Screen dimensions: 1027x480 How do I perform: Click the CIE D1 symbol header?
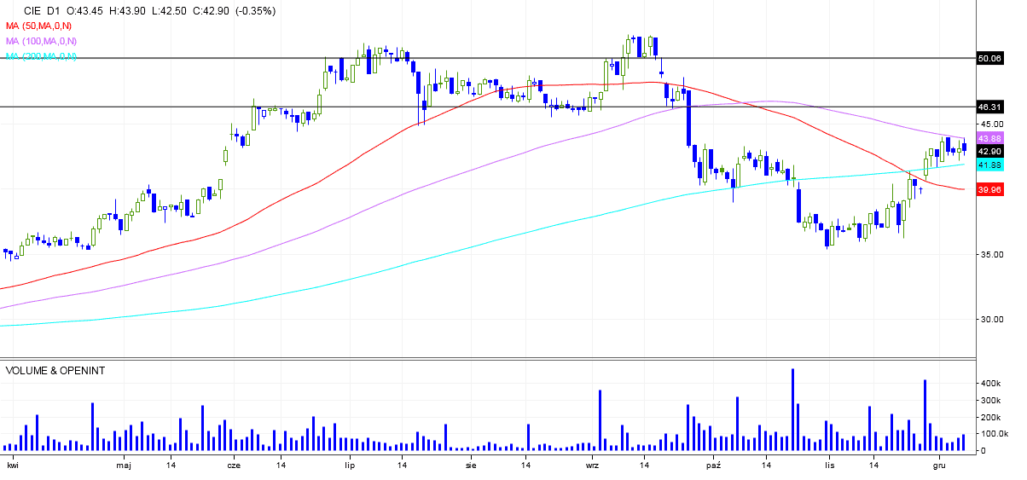tap(41, 10)
